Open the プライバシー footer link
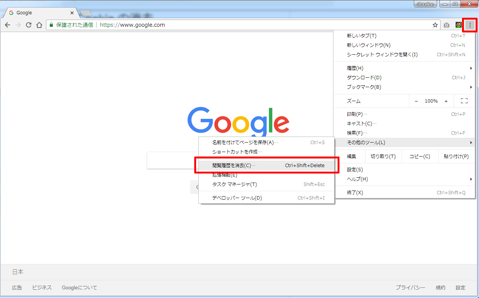The height and width of the screenshot is (298, 479). click(x=410, y=288)
